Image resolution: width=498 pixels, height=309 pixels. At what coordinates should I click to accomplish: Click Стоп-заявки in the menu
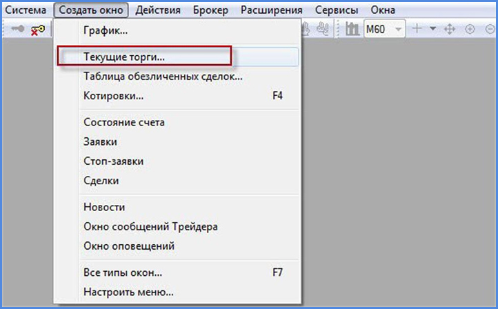tap(114, 161)
